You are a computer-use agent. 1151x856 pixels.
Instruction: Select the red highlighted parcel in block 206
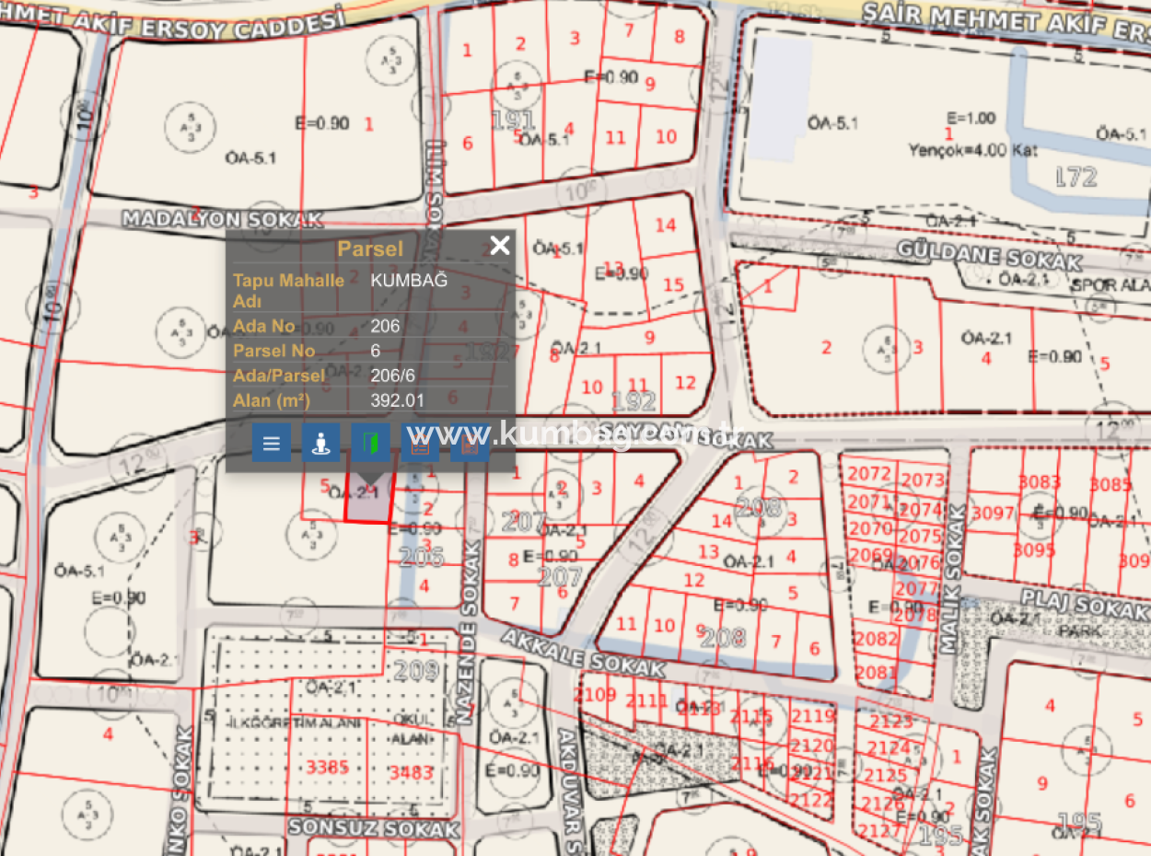click(x=366, y=504)
